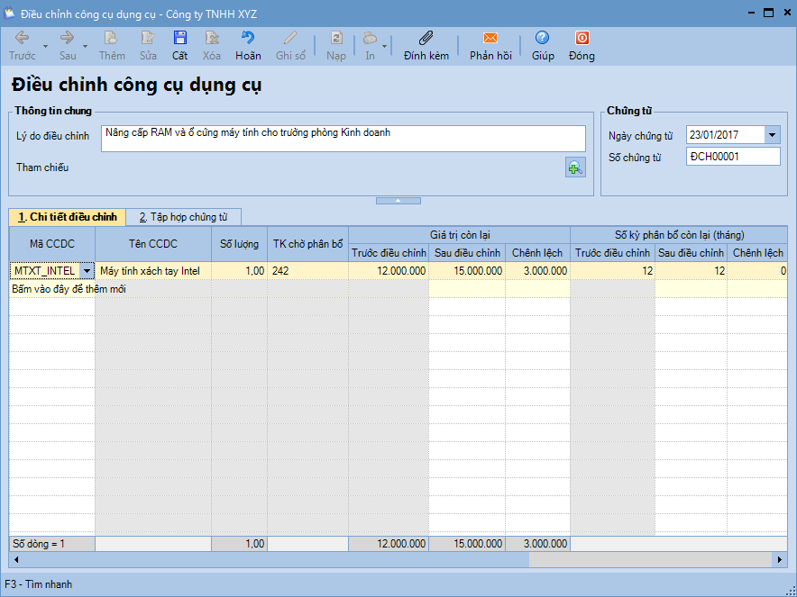Viewport: 797px width, 597px height.
Task: Expand the MTXT_INTEL code dropdown
Action: coord(87,270)
